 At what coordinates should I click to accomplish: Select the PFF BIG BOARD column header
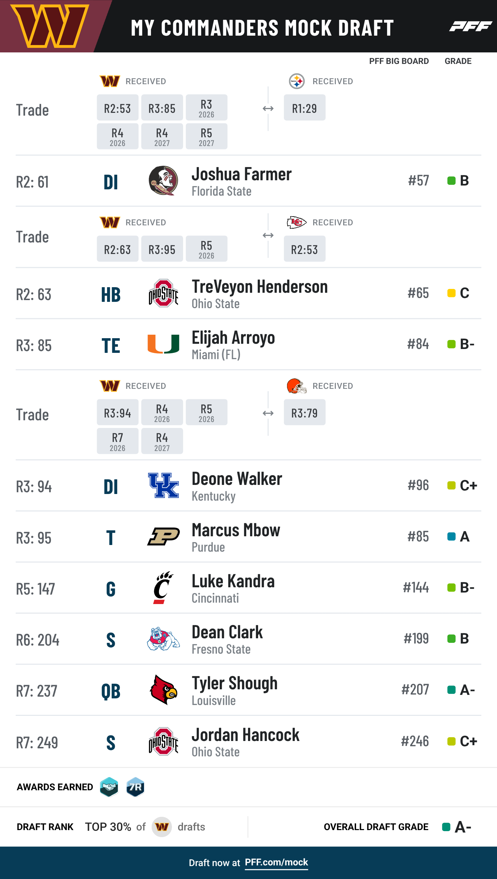pyautogui.click(x=399, y=61)
